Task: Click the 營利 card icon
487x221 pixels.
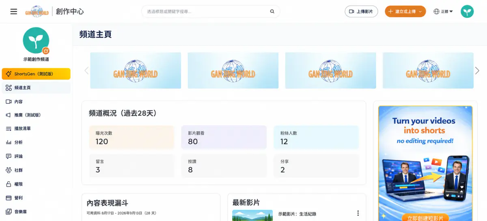Action: [x=9, y=198]
